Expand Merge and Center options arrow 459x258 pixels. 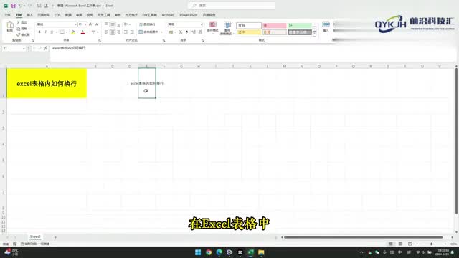click(x=161, y=32)
